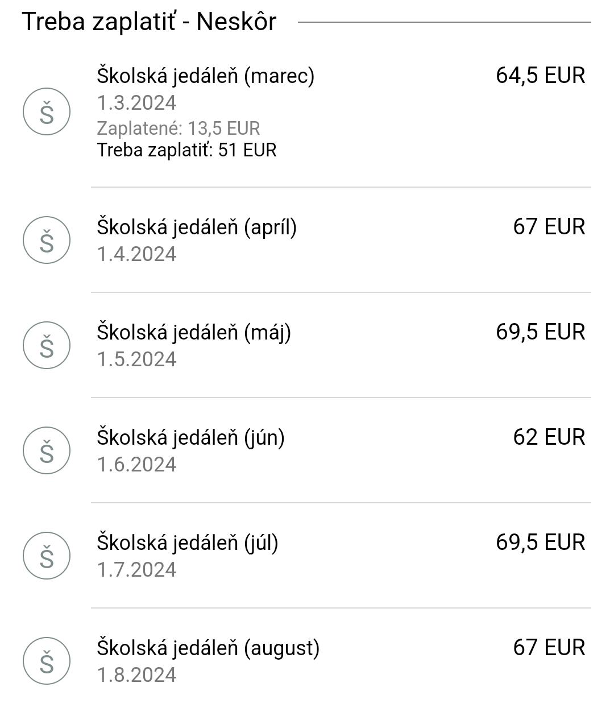Screen dimensions: 614x720
Task: Select Školská jedáleň (máj) payment title
Action: (x=194, y=332)
